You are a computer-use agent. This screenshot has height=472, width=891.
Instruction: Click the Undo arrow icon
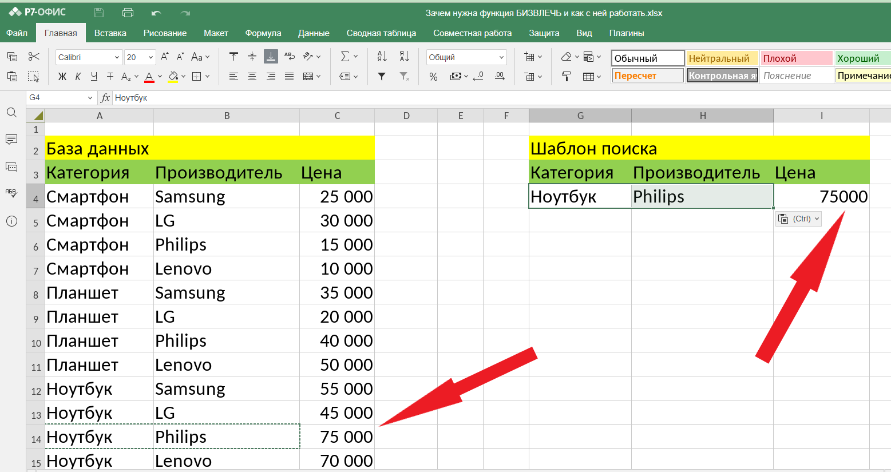(x=156, y=13)
